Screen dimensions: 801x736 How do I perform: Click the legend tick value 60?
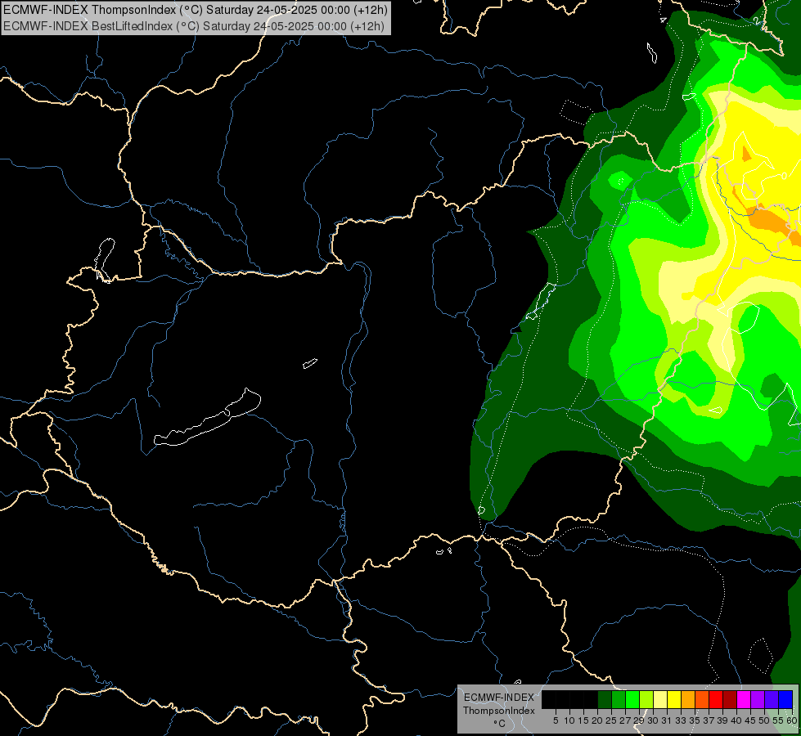(792, 720)
